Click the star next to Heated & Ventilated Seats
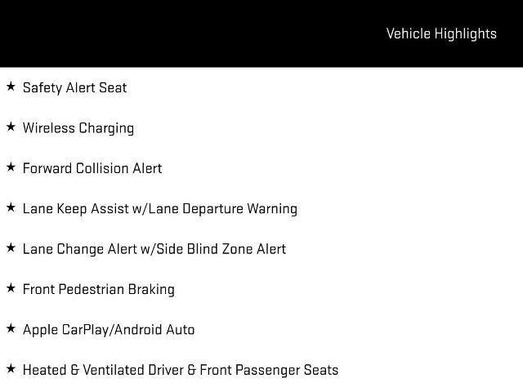The height and width of the screenshot is (392, 523). click(x=11, y=369)
